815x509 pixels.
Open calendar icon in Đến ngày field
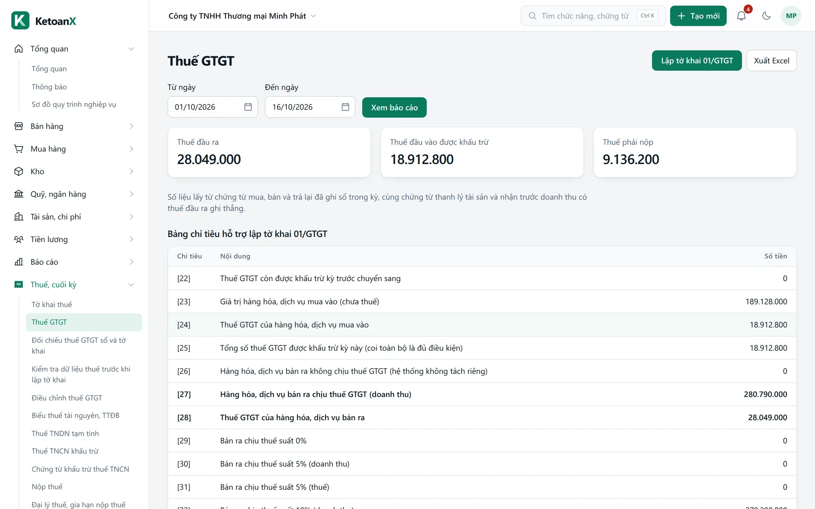(346, 107)
